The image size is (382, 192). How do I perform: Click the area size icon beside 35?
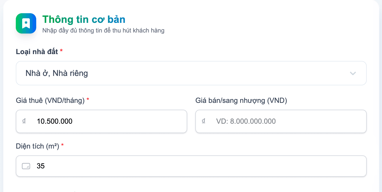tap(26, 166)
